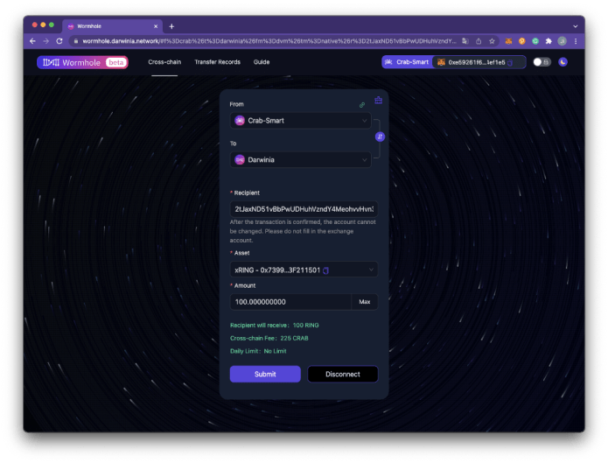The width and height of the screenshot is (608, 463).
Task: Open the Guide tab
Action: [x=262, y=62]
